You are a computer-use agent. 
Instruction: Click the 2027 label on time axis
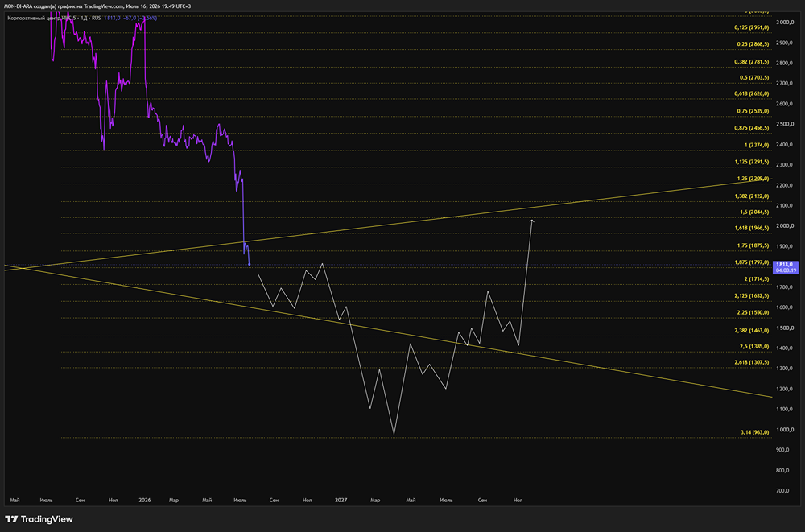tap(341, 500)
